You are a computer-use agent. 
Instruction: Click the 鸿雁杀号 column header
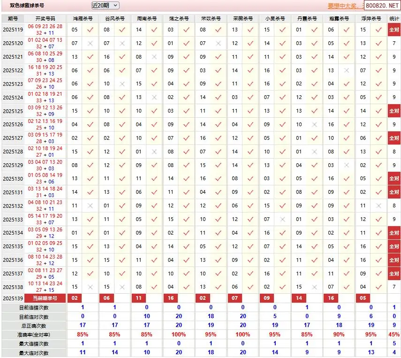coord(83,18)
